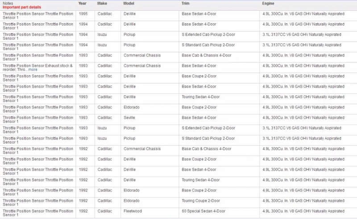Click 'Base Cab & Chassis 4-Door' in the 1992 row
Screen dimensions: 357x219
tap(207, 149)
